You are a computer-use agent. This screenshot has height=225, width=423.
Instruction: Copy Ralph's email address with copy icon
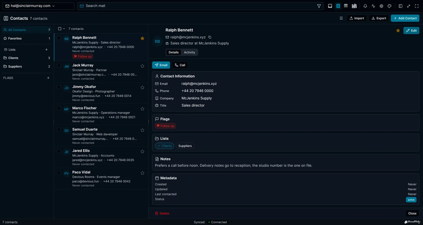point(210,37)
